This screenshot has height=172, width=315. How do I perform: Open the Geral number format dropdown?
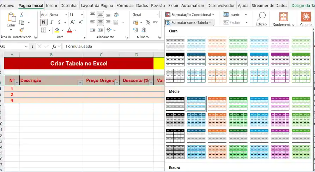click(157, 15)
